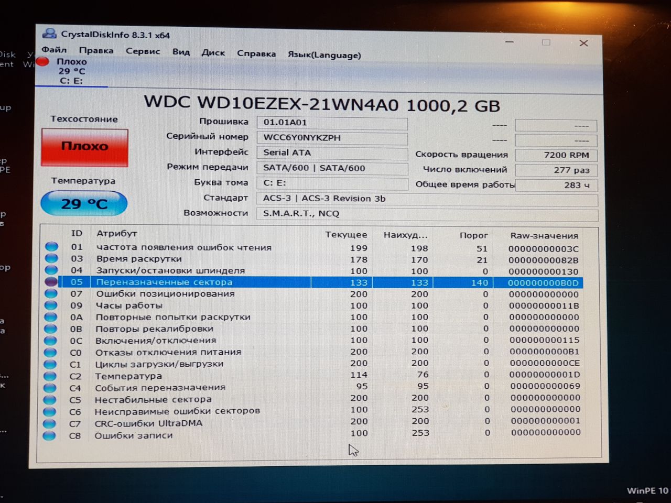Click the Атрибут column header

[116, 234]
